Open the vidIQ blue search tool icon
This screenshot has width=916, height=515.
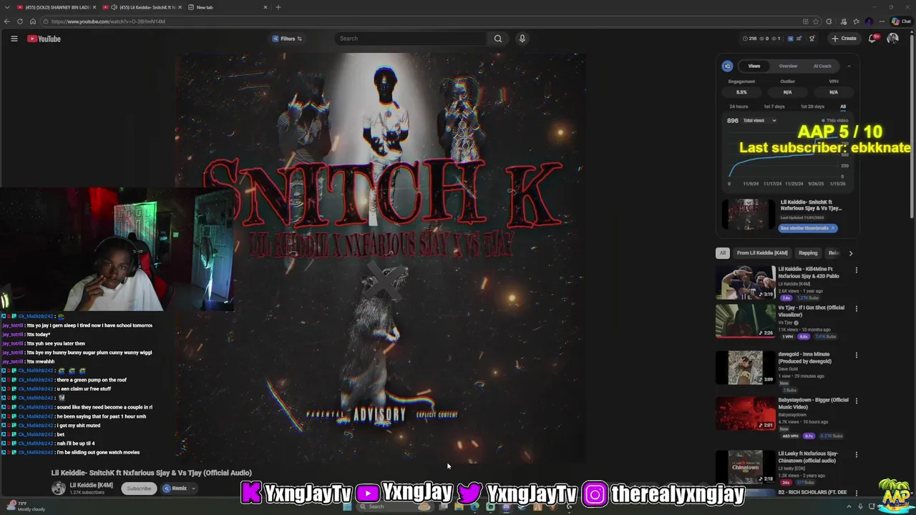coord(790,39)
